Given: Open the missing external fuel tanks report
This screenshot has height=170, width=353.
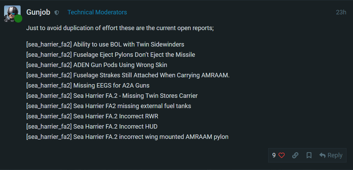Looking at the screenshot, I should coord(109,106).
